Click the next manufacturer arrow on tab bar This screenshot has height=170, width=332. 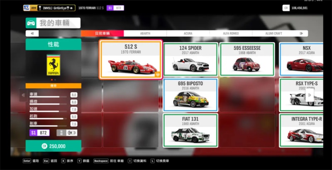(301, 34)
